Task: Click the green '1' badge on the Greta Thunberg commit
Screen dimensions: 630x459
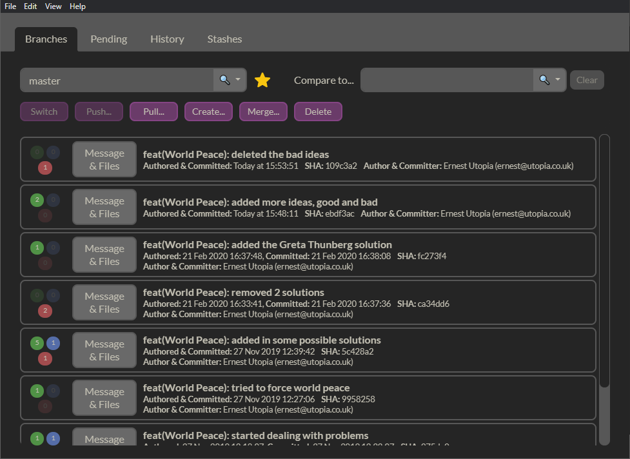Action: (37, 247)
